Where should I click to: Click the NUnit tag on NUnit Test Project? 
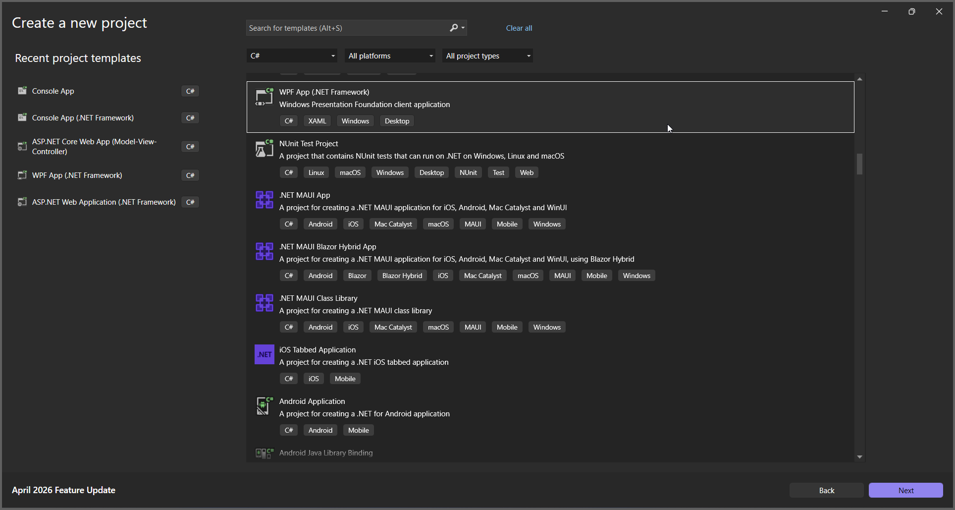pyautogui.click(x=468, y=172)
